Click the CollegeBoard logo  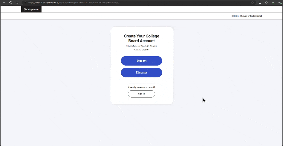(32, 9)
